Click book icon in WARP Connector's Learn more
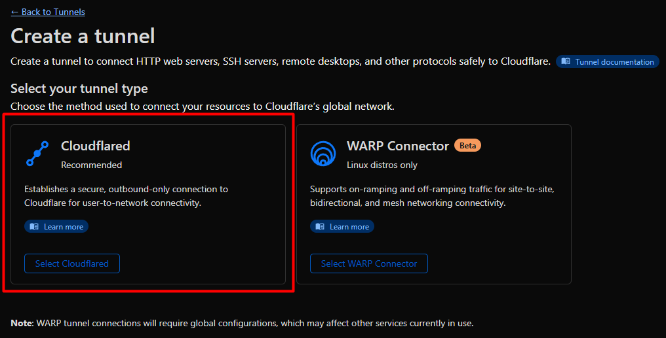The image size is (666, 338). pos(320,227)
